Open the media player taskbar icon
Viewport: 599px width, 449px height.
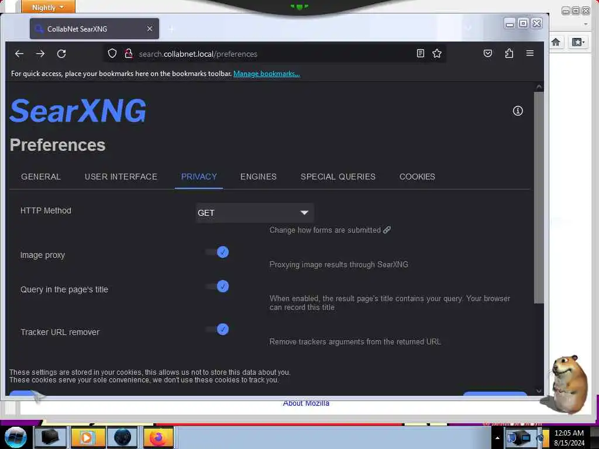click(x=87, y=437)
